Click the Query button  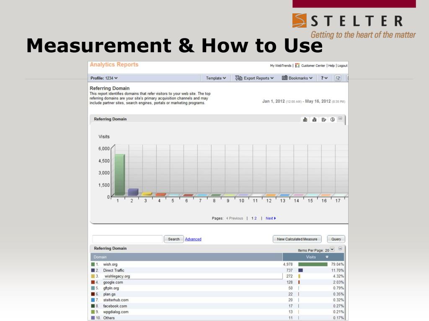pos(336,239)
